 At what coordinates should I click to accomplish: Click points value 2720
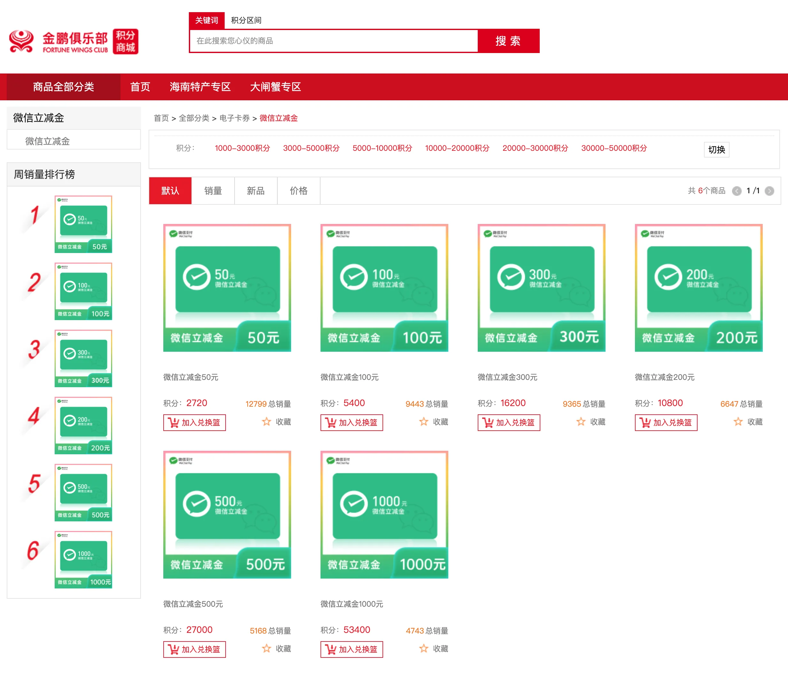(197, 403)
